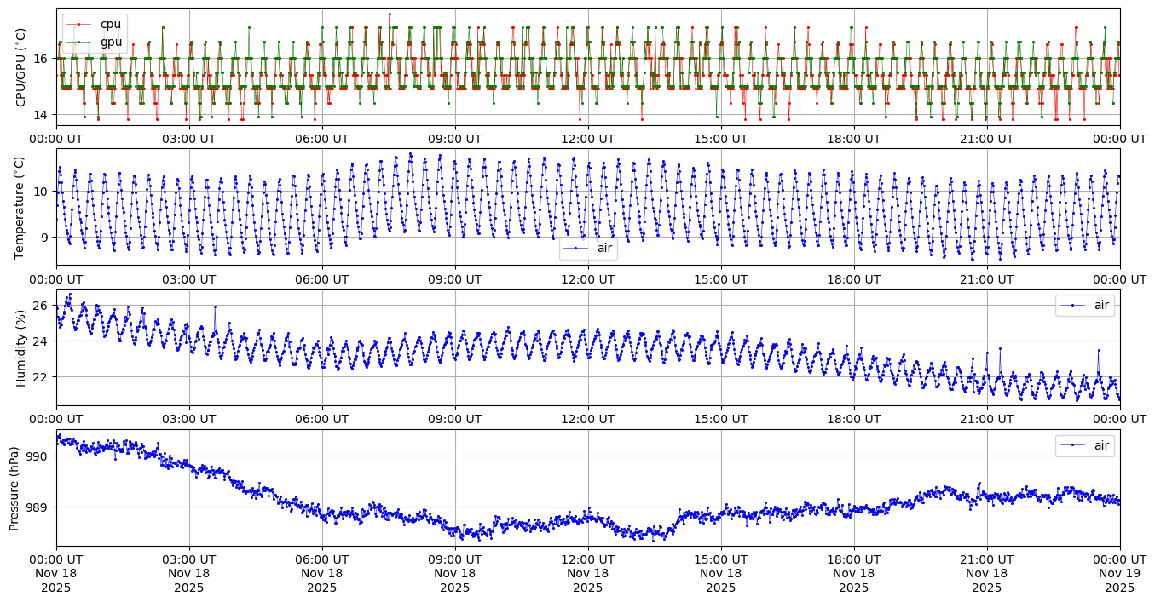The width and height of the screenshot is (1155, 602).
Task: Click the red cpu line marker in legend
Action: (79, 25)
